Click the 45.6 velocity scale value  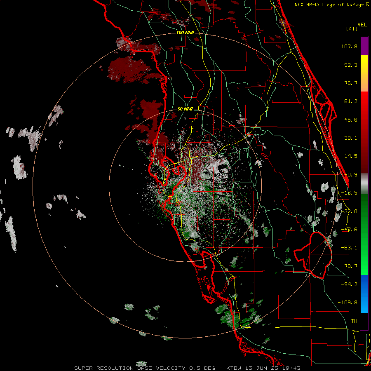pos(351,120)
